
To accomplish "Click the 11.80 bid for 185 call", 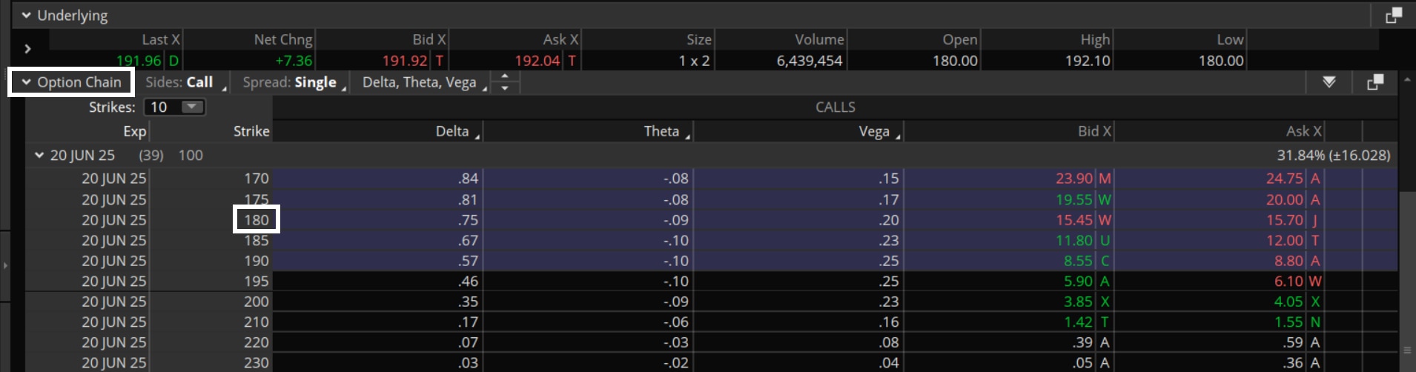I will click(1074, 241).
